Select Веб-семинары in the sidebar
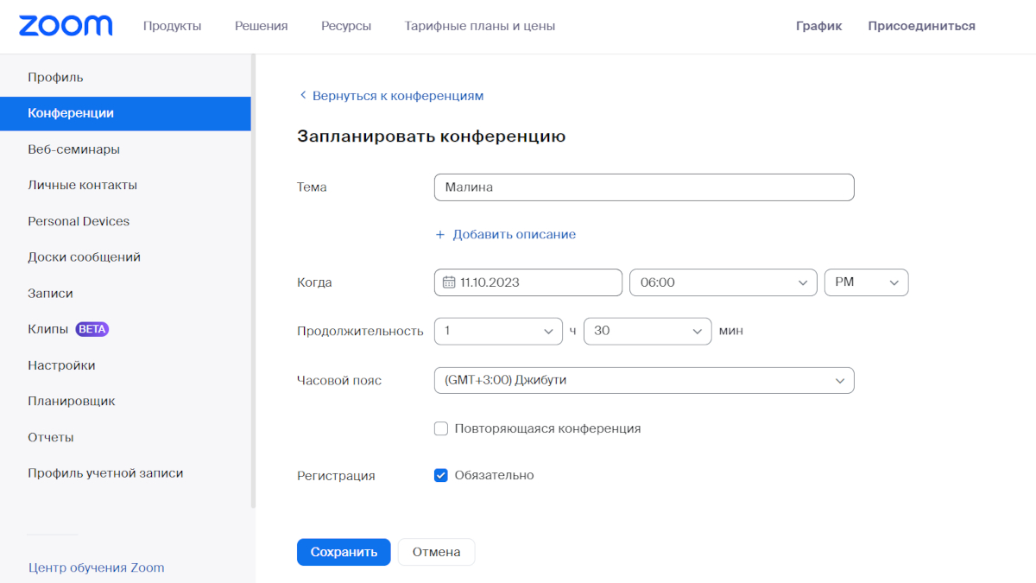 click(73, 149)
